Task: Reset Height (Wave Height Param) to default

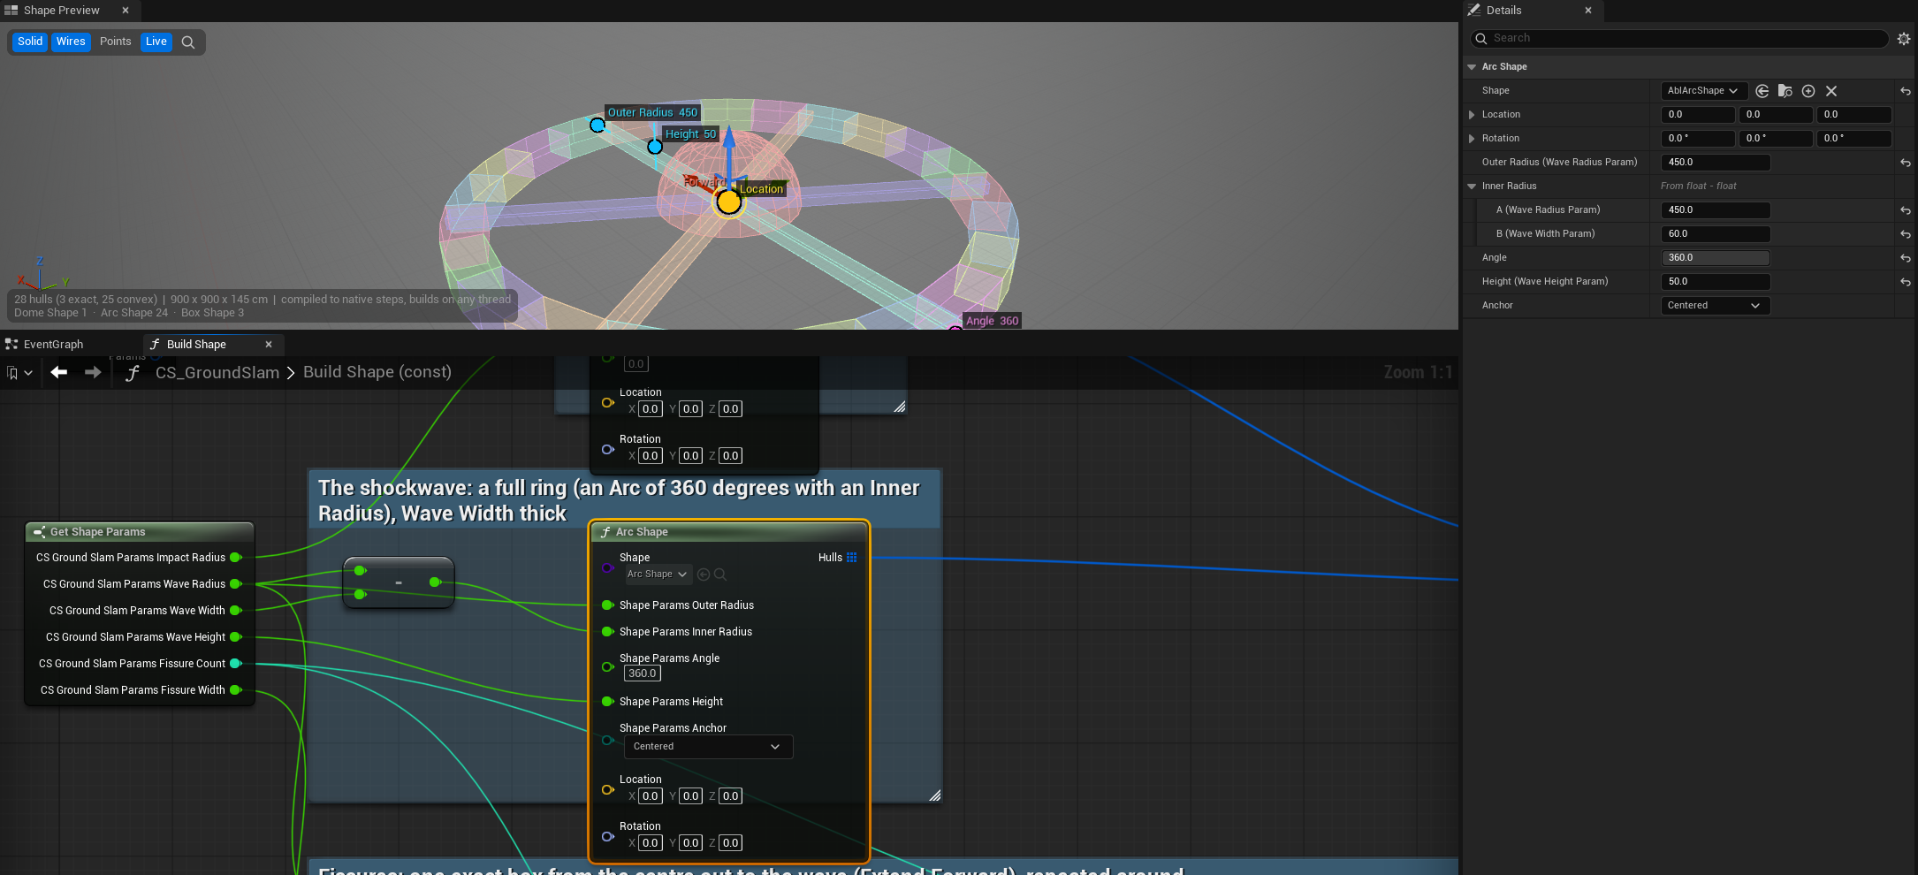Action: [x=1906, y=282]
